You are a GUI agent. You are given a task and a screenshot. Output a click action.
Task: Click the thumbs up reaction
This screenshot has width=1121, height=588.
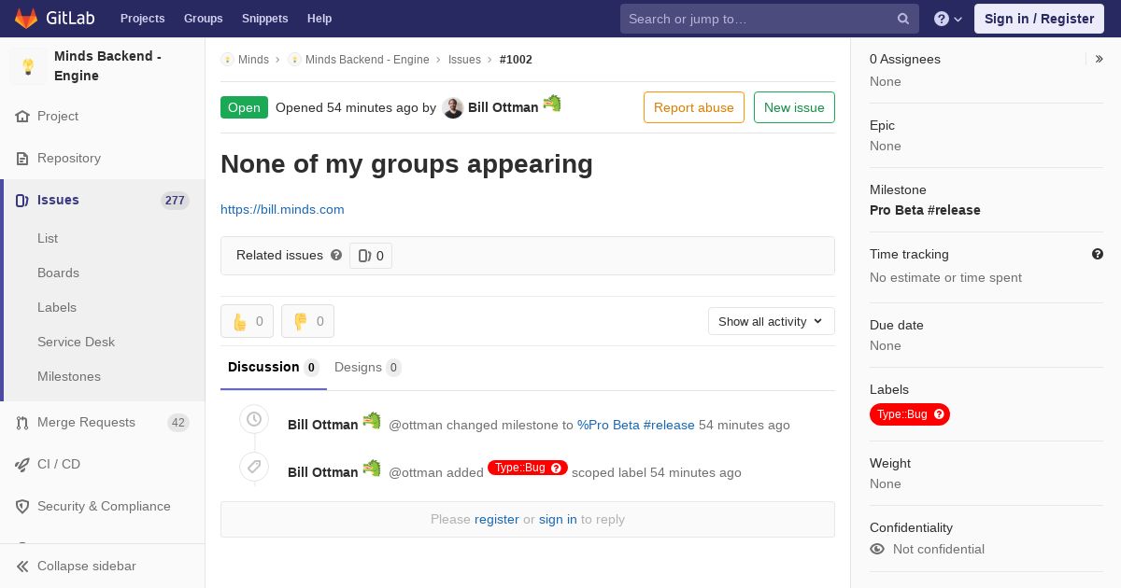tap(247, 321)
